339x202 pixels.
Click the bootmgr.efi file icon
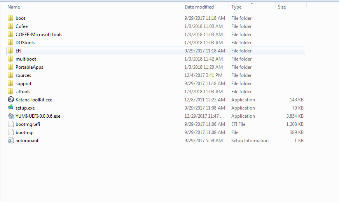click(x=11, y=124)
